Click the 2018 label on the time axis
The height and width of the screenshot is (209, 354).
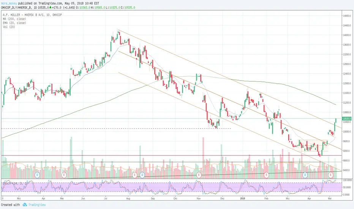(x=243, y=199)
